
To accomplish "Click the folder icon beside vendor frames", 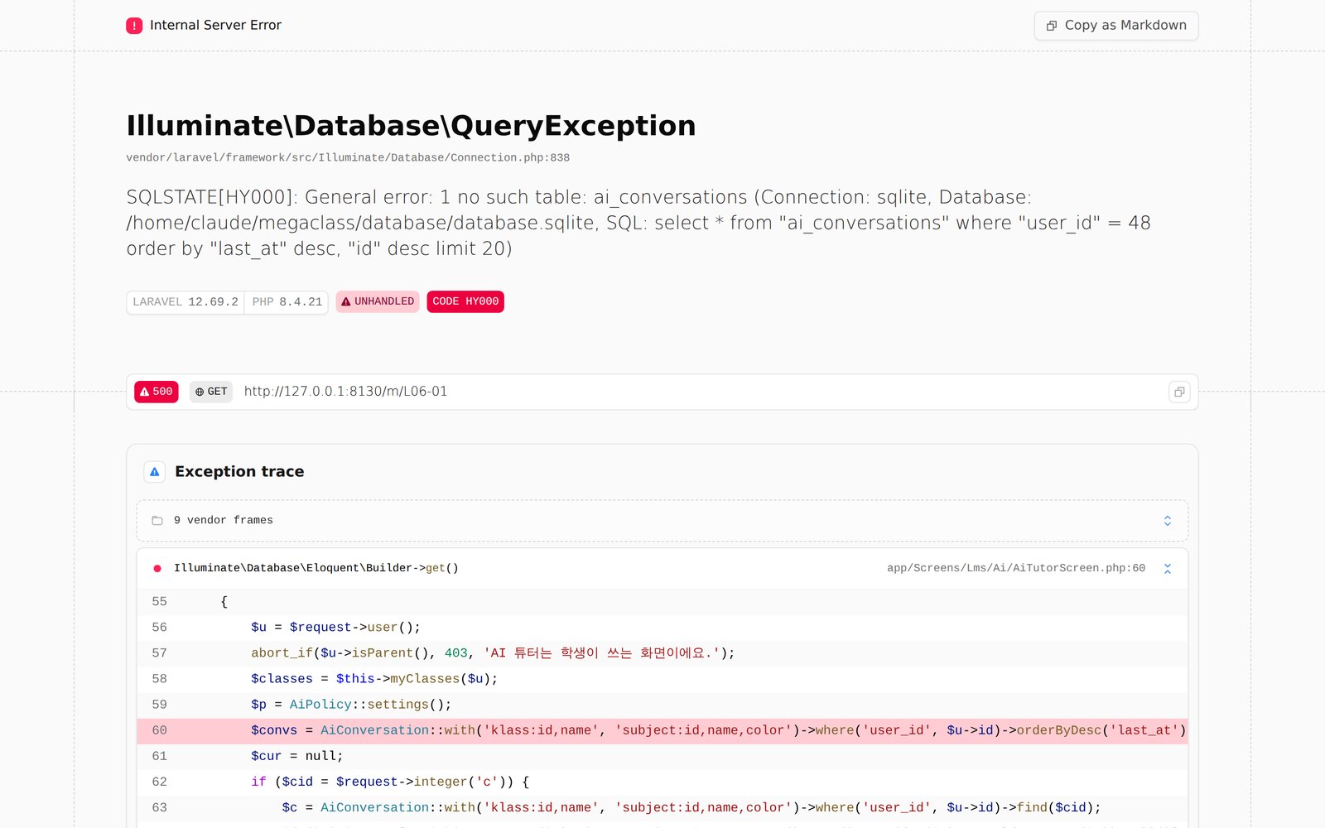I will [x=157, y=521].
